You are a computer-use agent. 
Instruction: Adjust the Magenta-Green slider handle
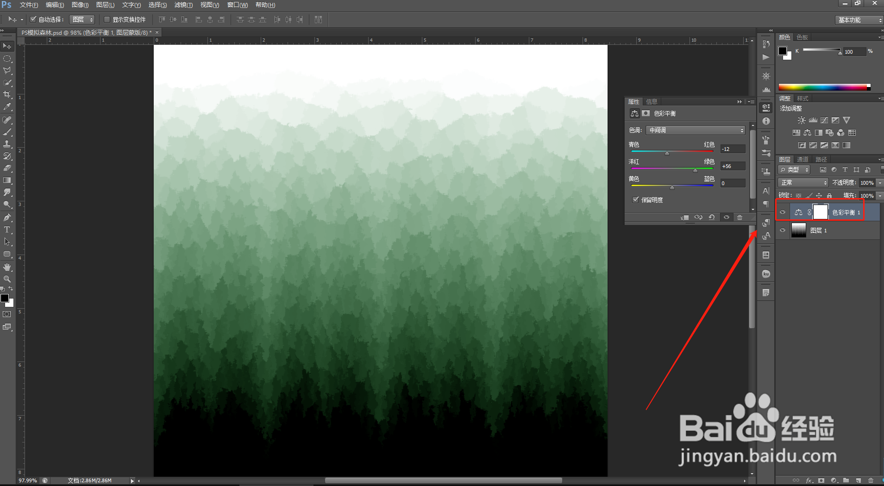click(x=695, y=170)
